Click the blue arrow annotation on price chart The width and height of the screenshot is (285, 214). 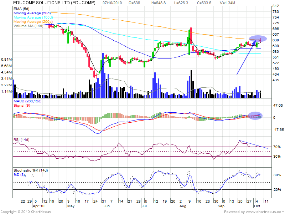(247, 59)
